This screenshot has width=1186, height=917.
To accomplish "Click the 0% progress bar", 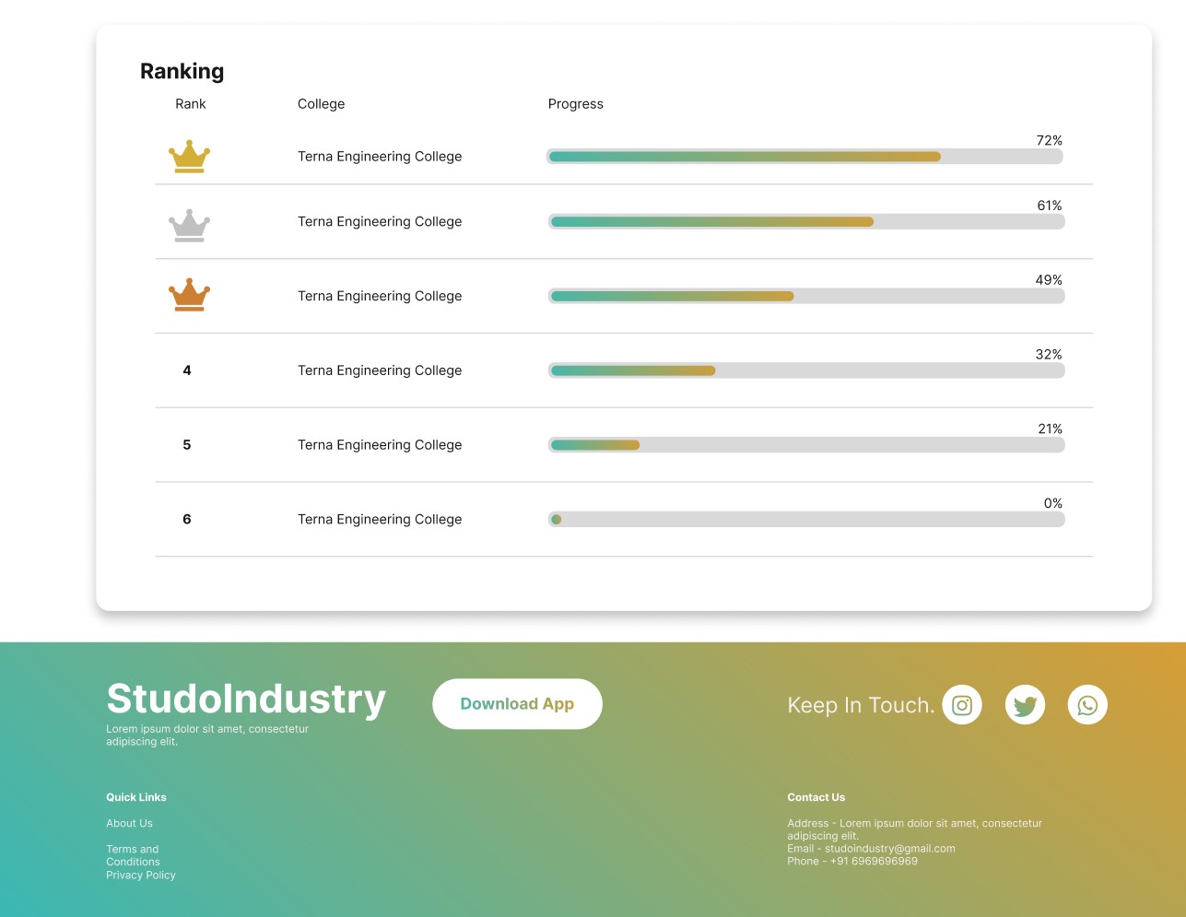I will [x=806, y=520].
